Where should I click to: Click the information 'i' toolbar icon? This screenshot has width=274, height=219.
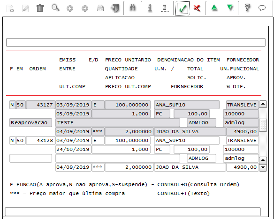(x=150, y=8)
